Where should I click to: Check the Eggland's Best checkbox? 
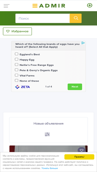click(x=17, y=54)
